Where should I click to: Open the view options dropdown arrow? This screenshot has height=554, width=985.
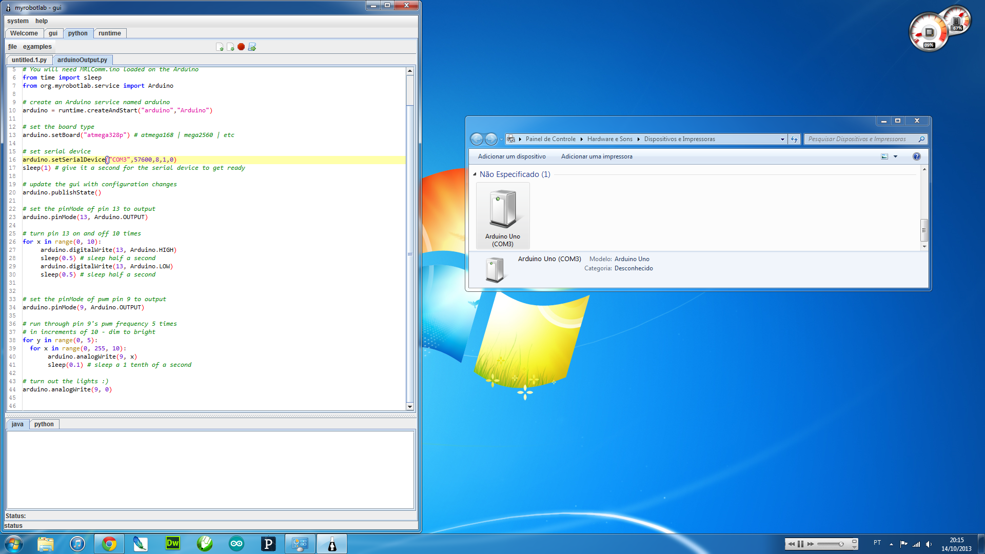click(x=896, y=156)
